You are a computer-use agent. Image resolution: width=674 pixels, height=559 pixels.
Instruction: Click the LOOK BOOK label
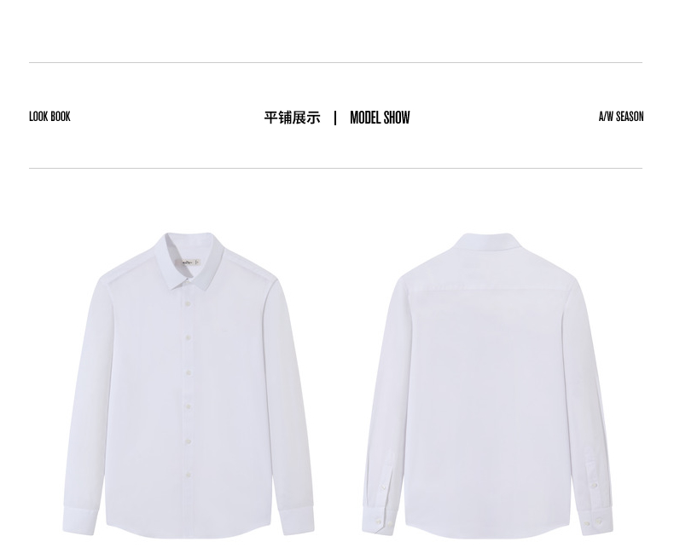click(49, 117)
